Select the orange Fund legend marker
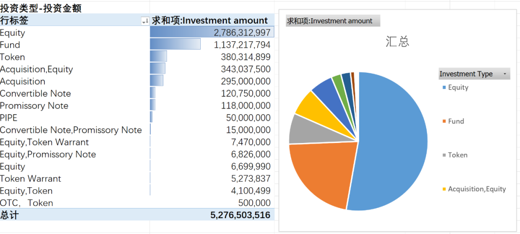This screenshot has width=520, height=234. pos(444,122)
